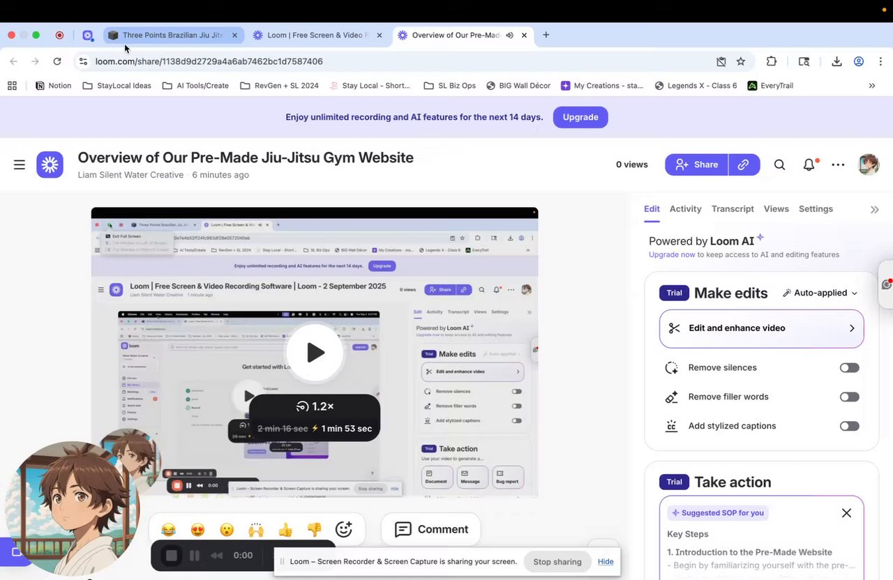The image size is (893, 580).
Task: Switch to Loom Free Screen & Video tab
Action: (317, 35)
